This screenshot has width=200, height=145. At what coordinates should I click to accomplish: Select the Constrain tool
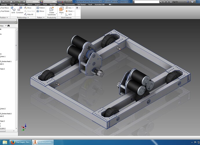coord(20,10)
